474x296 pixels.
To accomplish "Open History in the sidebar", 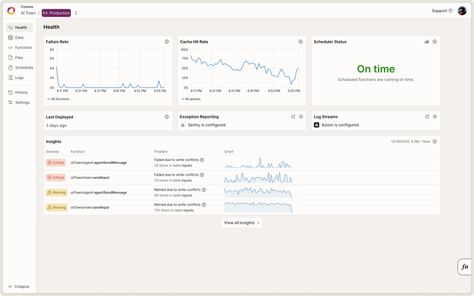I will coord(19,93).
